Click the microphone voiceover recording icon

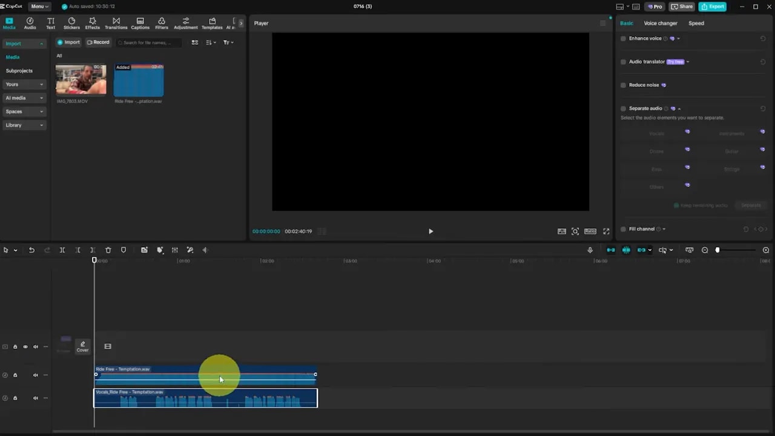[589, 249]
